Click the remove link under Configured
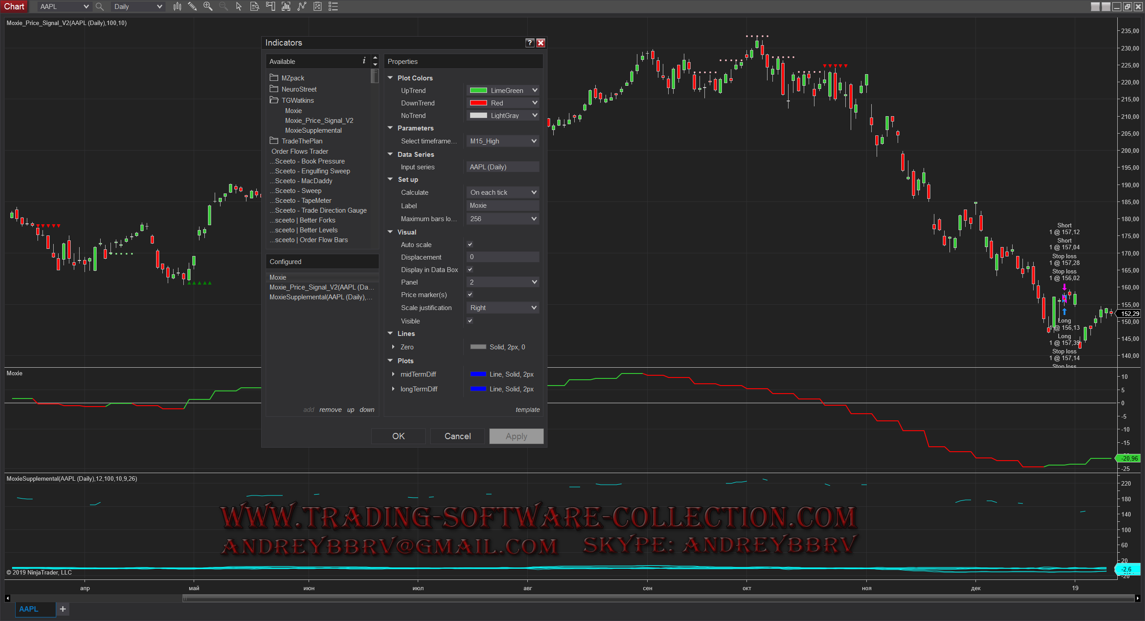 (330, 410)
